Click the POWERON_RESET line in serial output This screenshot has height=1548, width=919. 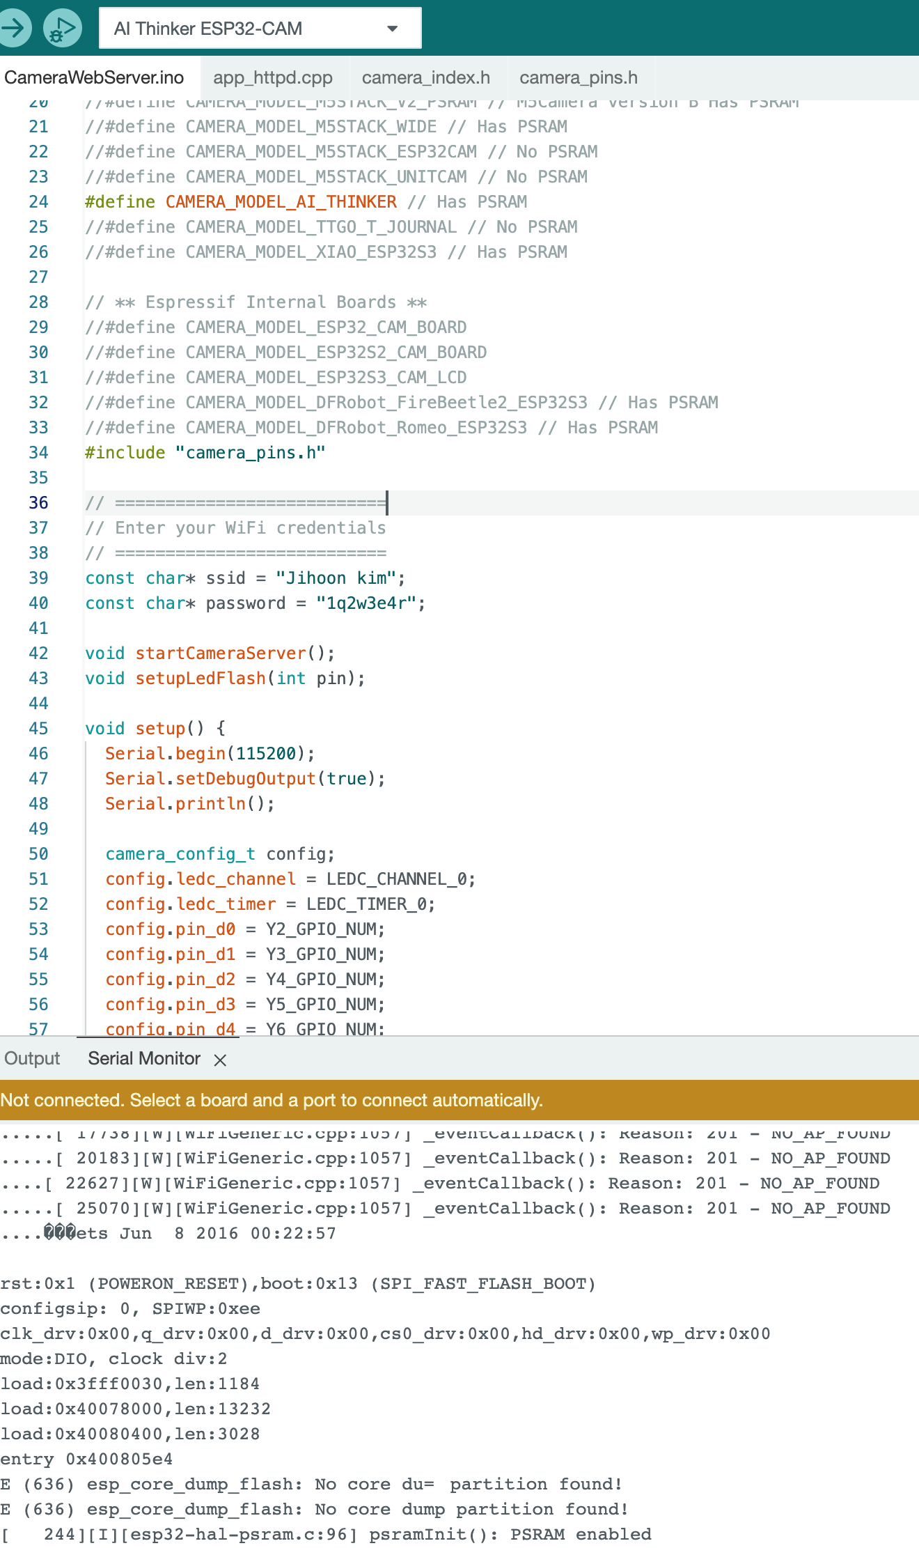click(298, 1283)
